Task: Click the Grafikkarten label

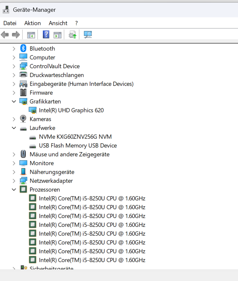Action: (45, 101)
